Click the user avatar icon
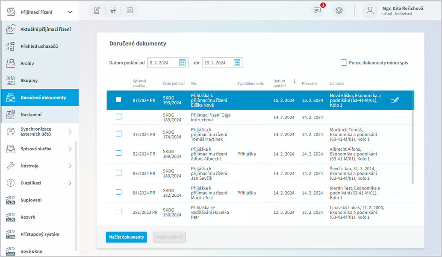The width and height of the screenshot is (442, 257). click(370, 10)
